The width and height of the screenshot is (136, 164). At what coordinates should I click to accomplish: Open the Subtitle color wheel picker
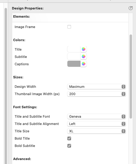tap(84, 56)
